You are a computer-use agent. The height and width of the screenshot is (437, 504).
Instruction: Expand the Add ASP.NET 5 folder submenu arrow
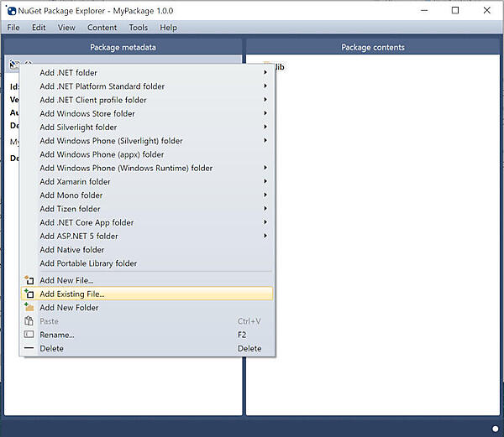click(265, 236)
